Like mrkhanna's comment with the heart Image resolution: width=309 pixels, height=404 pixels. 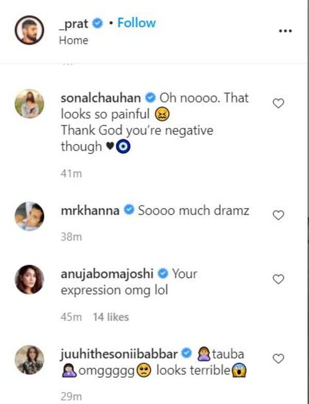[278, 215]
